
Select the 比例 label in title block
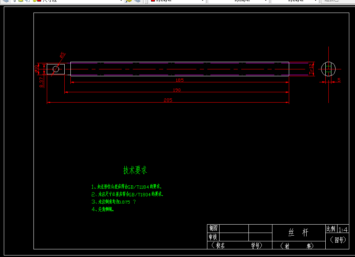[331, 229]
